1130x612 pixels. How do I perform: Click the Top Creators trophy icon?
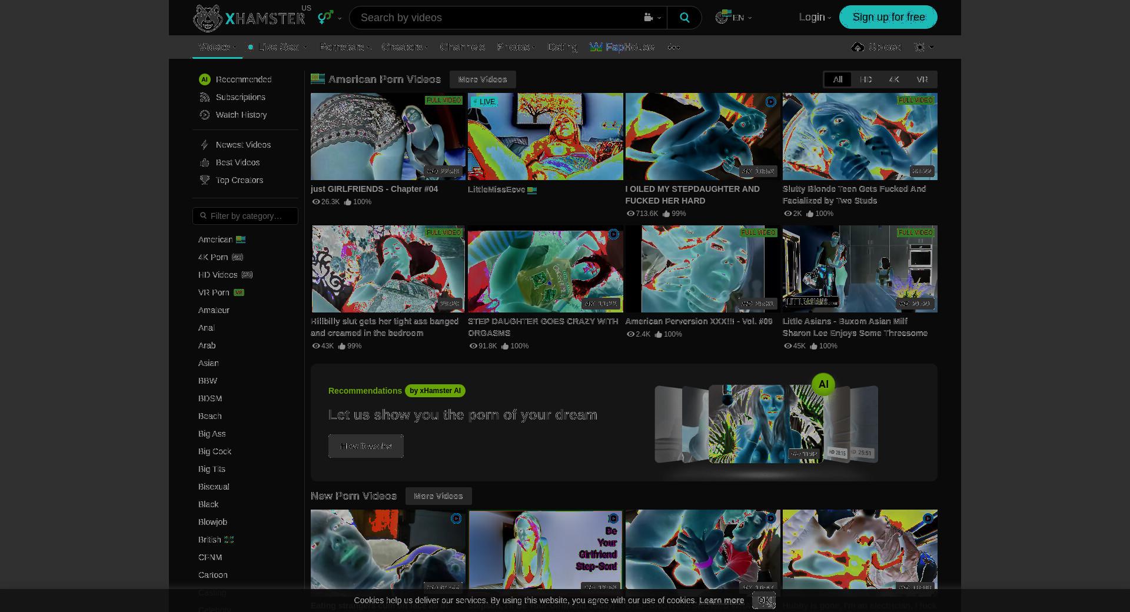point(205,180)
